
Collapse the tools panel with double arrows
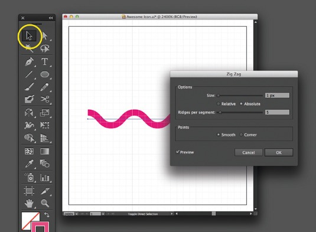[x=51, y=18]
